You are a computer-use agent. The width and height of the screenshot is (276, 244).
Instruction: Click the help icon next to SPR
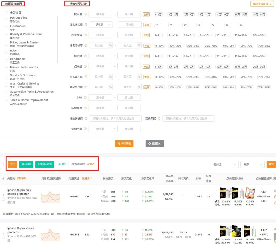coord(85,98)
